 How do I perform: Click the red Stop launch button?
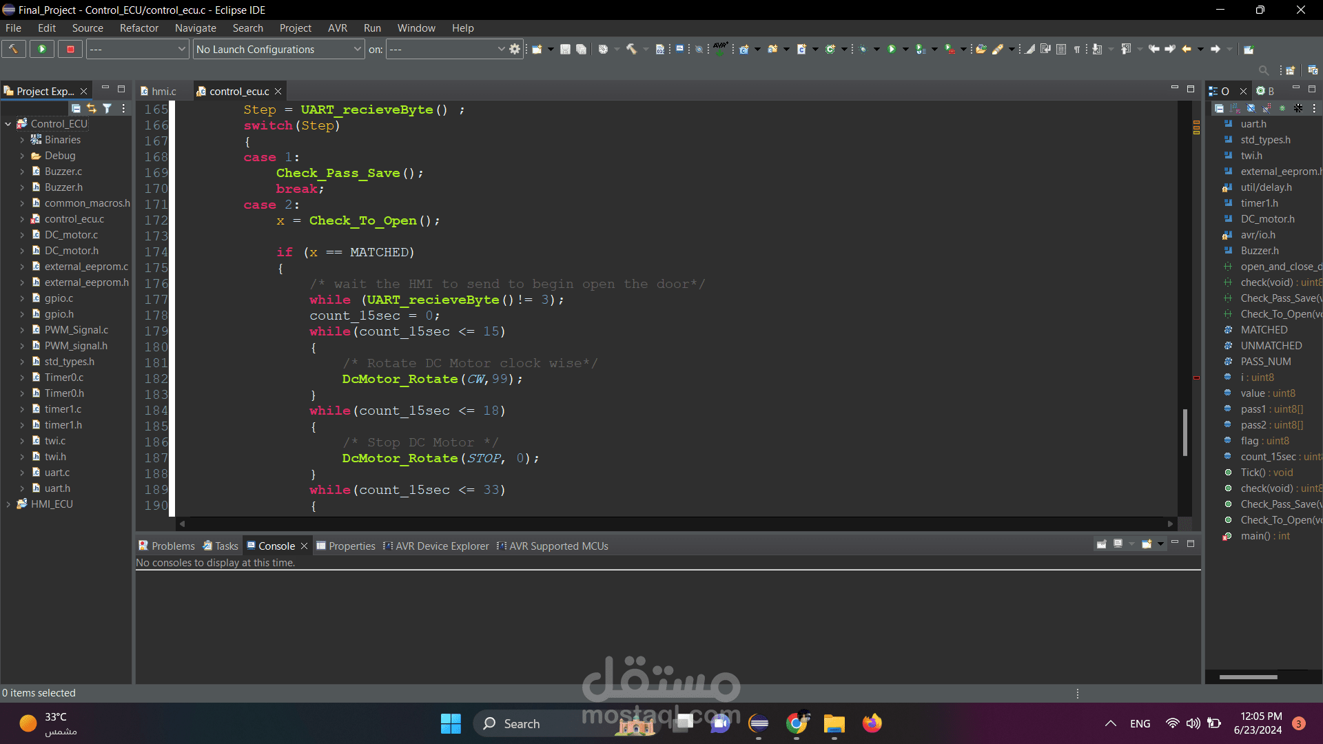(70, 49)
